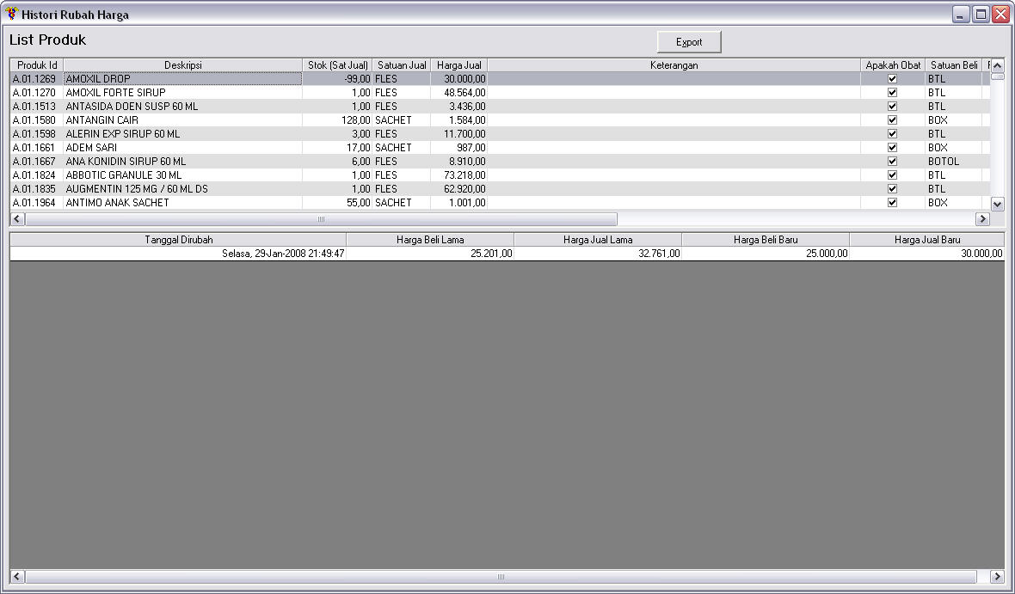Select the ABBOTIC GRANULE 30 ML row
The width and height of the screenshot is (1015, 594).
tap(501, 175)
